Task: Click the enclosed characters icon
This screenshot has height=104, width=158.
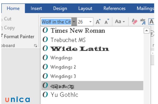Action: pyautogui.click(x=152, y=34)
